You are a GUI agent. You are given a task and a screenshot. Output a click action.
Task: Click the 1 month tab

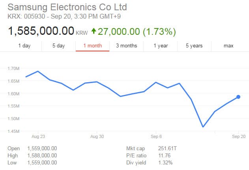[92, 46]
